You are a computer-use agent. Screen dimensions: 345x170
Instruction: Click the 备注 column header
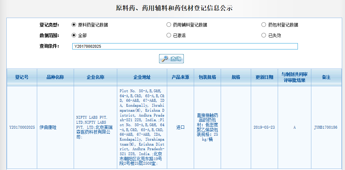point(326,77)
